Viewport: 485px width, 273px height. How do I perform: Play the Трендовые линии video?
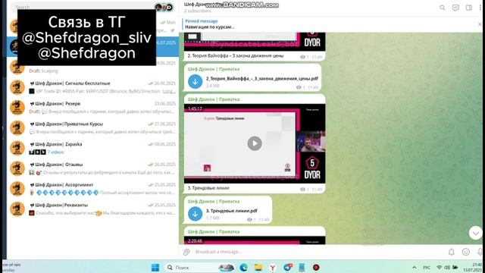pos(255,143)
